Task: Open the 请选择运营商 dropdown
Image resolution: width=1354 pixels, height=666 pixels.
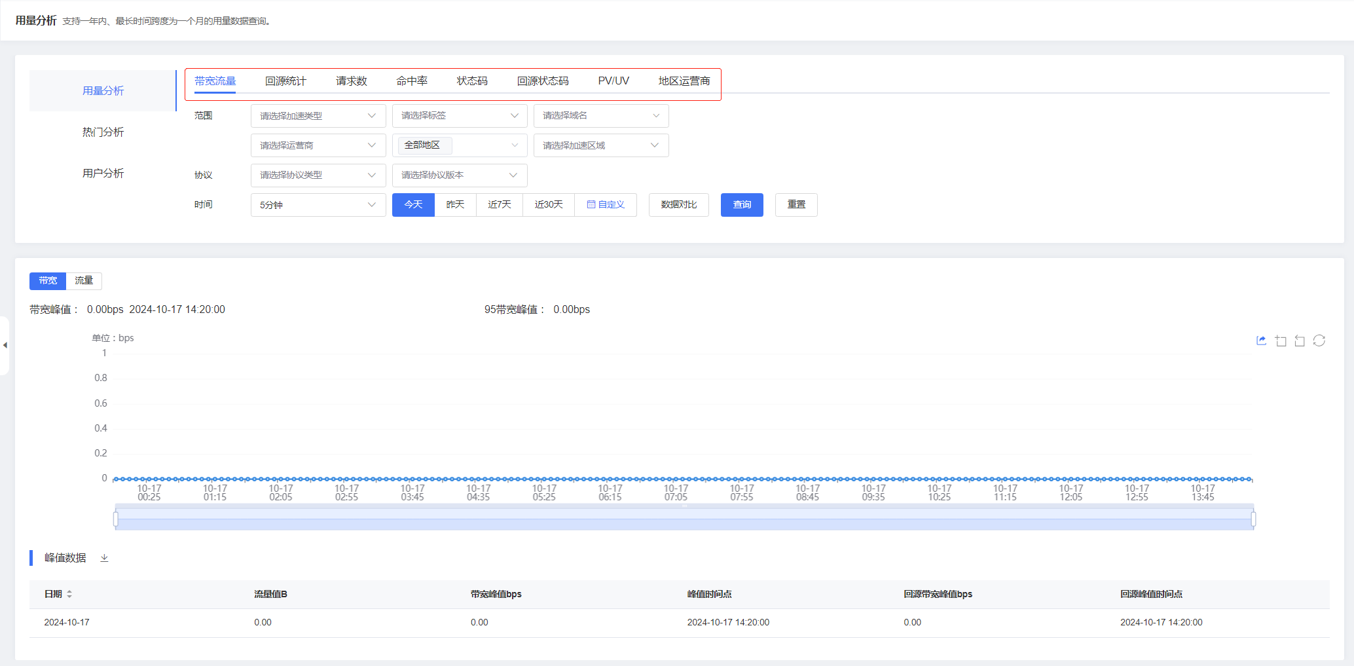Action: point(318,145)
